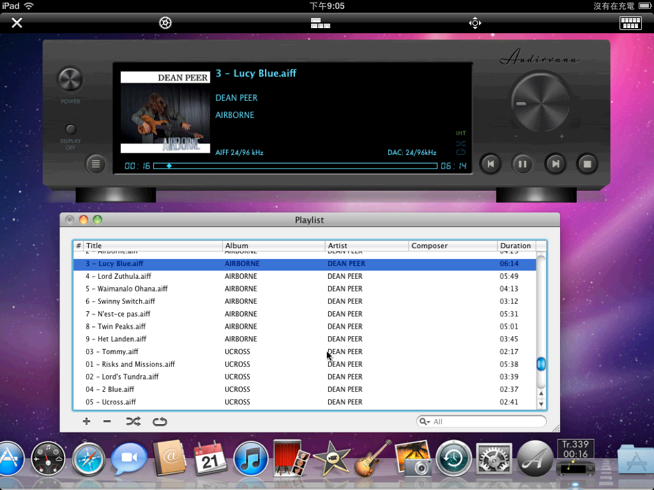Select the '6 – Swinny Switch.aiff' track
This screenshot has width=654, height=490.
click(x=305, y=301)
